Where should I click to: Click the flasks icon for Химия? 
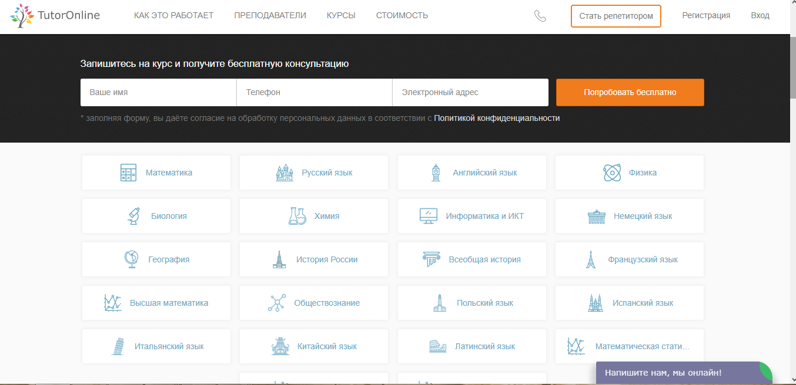coord(297,216)
